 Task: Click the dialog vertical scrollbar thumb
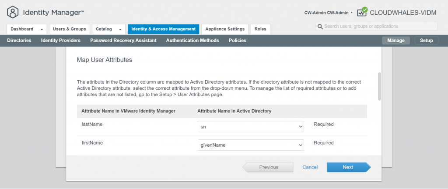point(379,86)
